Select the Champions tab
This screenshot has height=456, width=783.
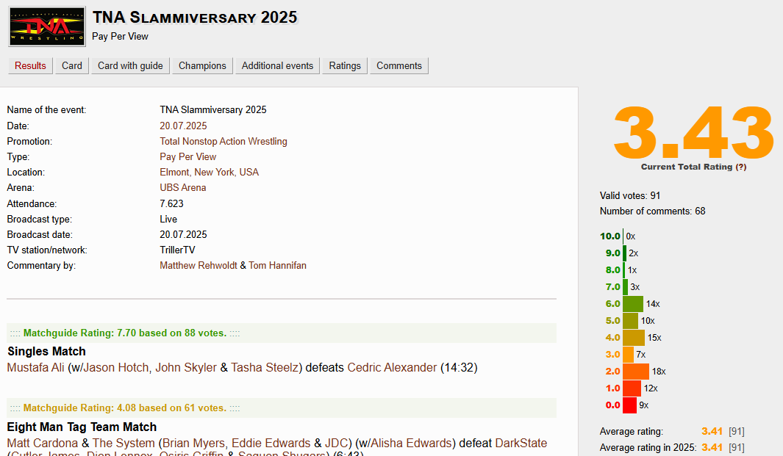click(x=202, y=66)
